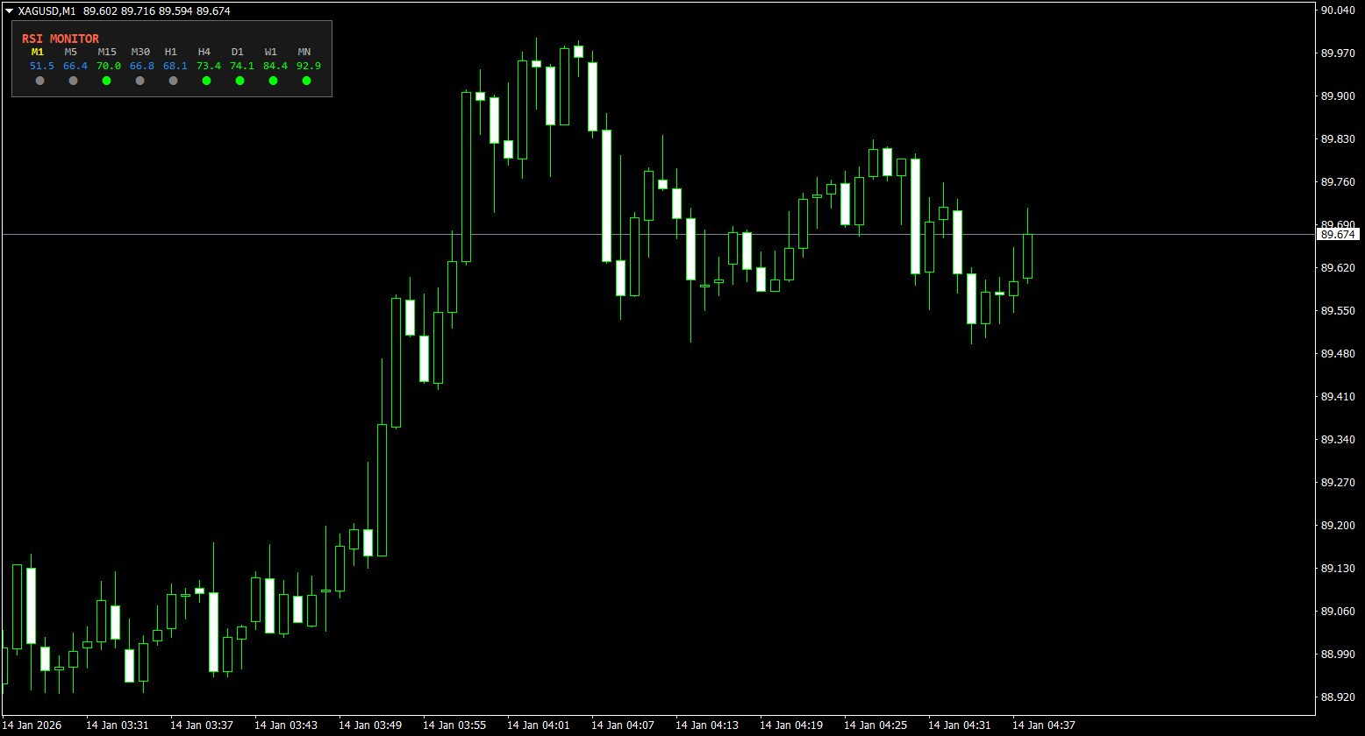1365x736 pixels.
Task: Click the gray M1 indicator dot
Action: click(39, 80)
